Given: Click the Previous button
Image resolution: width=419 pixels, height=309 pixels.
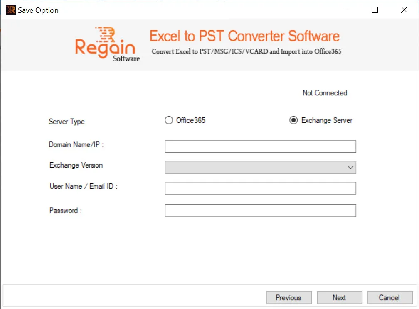Looking at the screenshot, I should pos(289,297).
